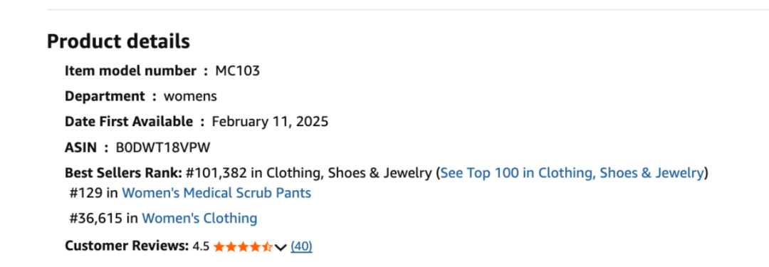Open the (40) customer reviews link
Image resolution: width=769 pixels, height=267 pixels.
pyautogui.click(x=301, y=246)
